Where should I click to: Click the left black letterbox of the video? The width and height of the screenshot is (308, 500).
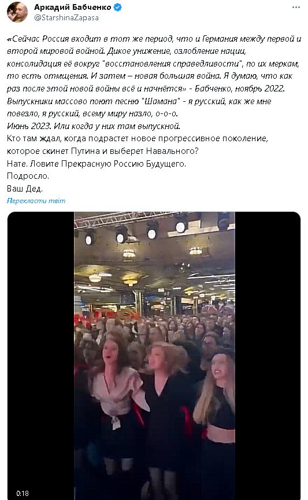(x=41, y=355)
